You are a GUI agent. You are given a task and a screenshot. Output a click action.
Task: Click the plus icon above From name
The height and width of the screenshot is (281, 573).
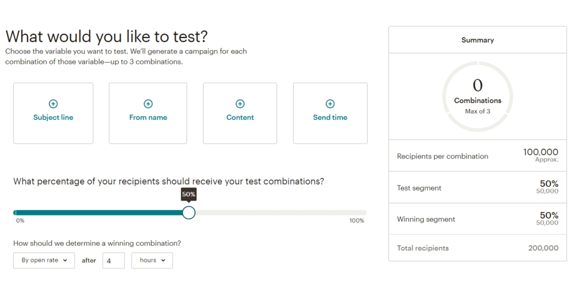[148, 104]
